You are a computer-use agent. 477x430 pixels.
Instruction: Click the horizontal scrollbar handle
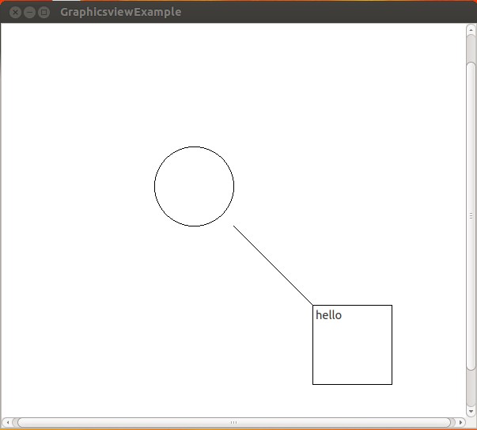coord(233,422)
